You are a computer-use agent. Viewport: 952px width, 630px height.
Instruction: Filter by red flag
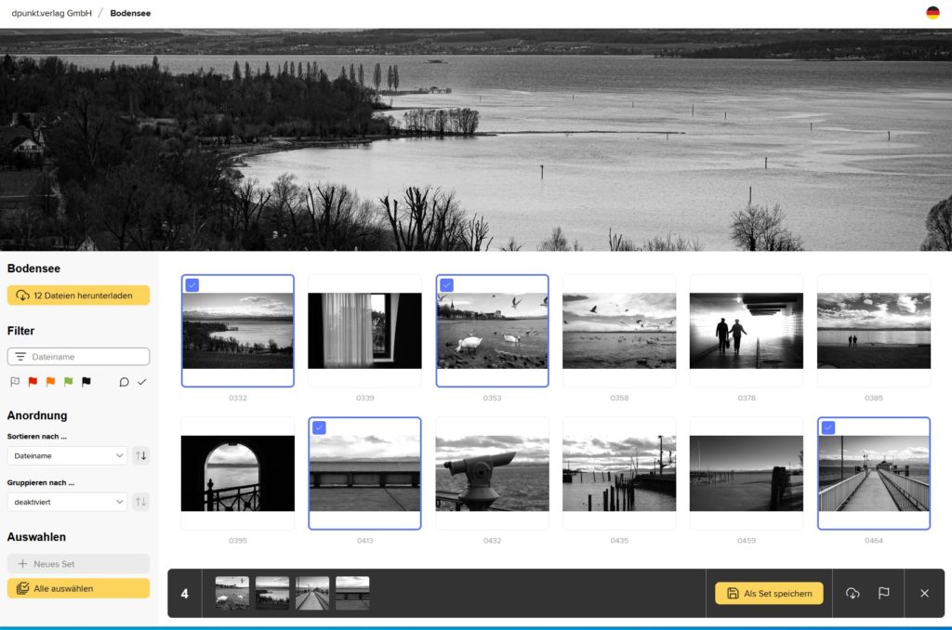(x=33, y=382)
